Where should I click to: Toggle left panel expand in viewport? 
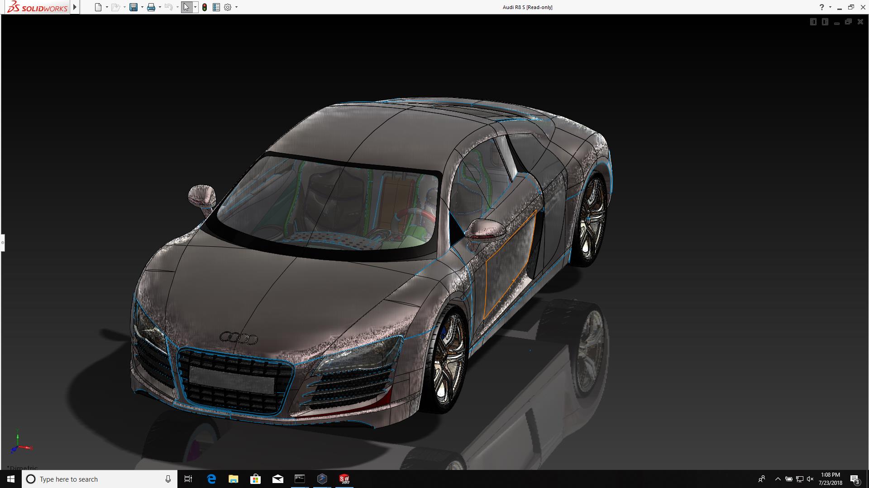(x=813, y=22)
